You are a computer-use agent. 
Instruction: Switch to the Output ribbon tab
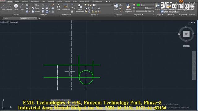[x=59, y=1]
